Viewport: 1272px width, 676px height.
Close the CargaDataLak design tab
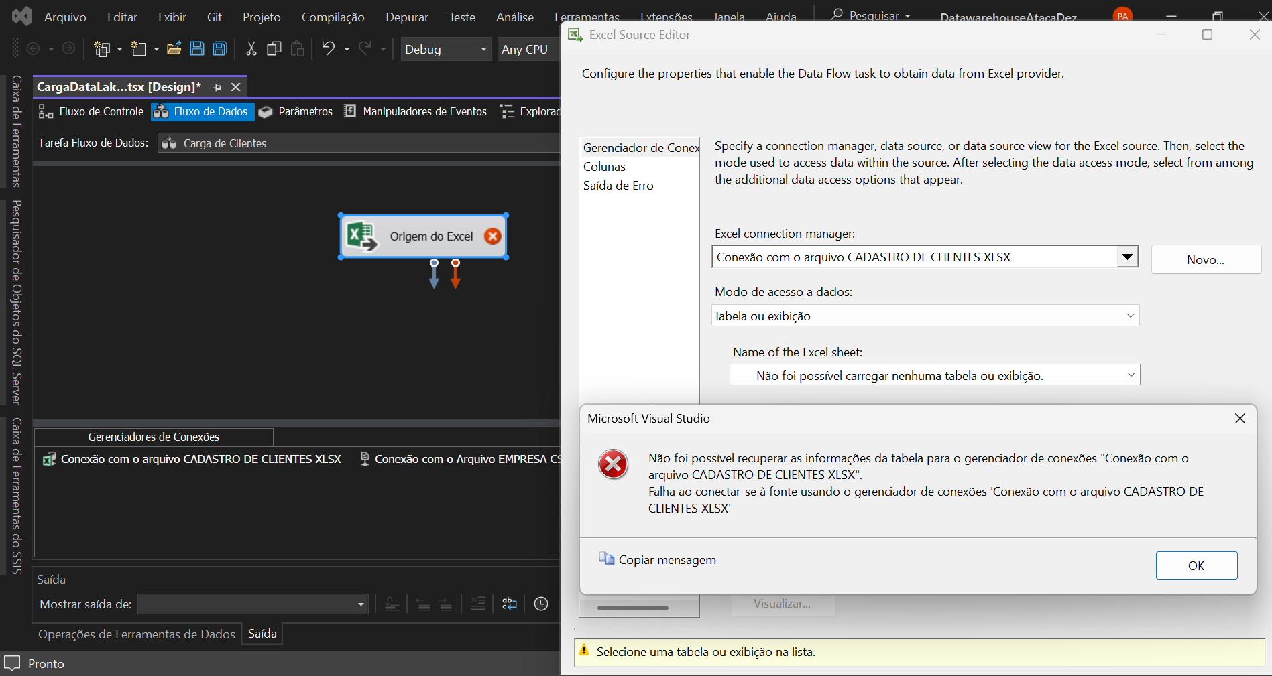[x=235, y=87]
